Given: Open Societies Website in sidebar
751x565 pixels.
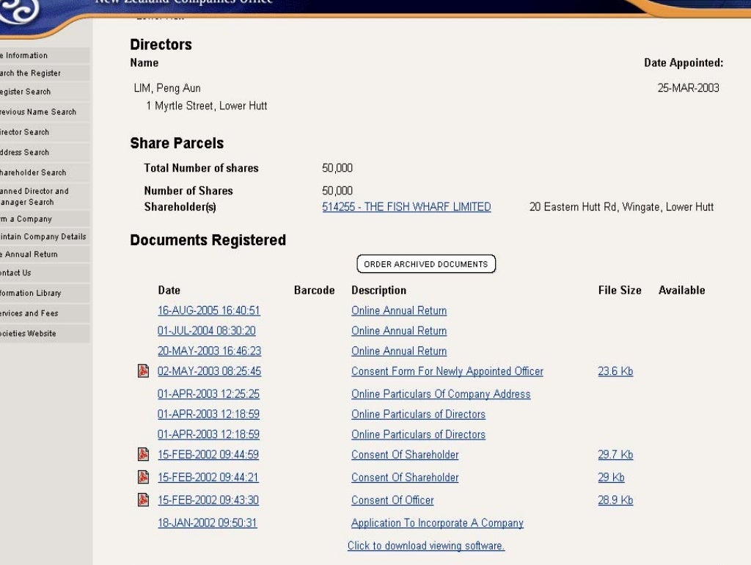Looking at the screenshot, I should (x=45, y=333).
